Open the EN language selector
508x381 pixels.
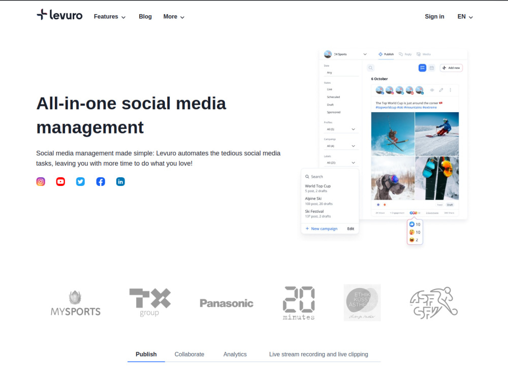pyautogui.click(x=465, y=17)
